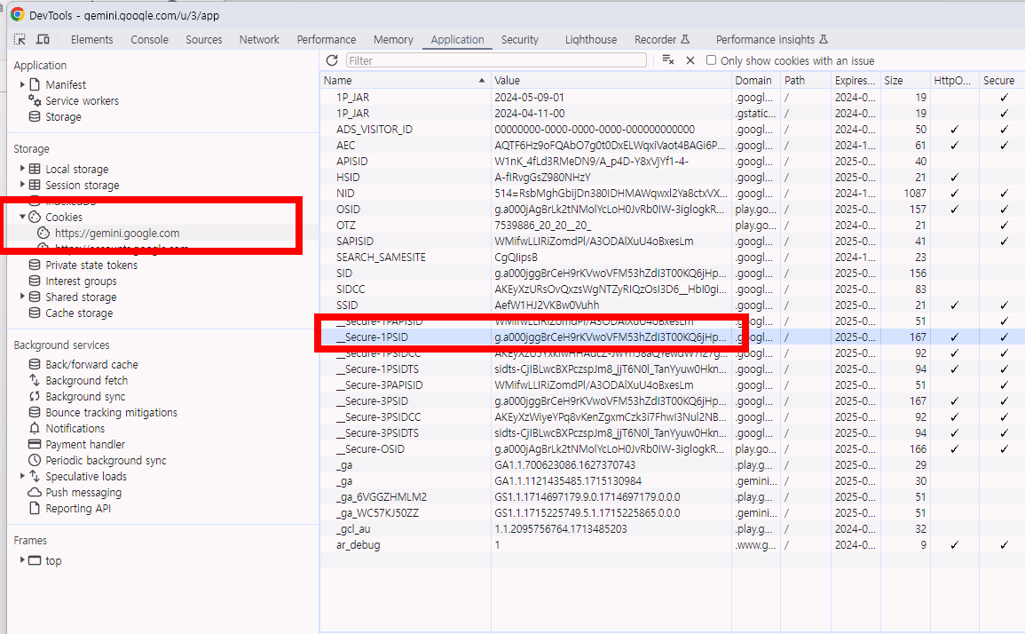
Task: Open the Lighthouse tab
Action: point(591,39)
